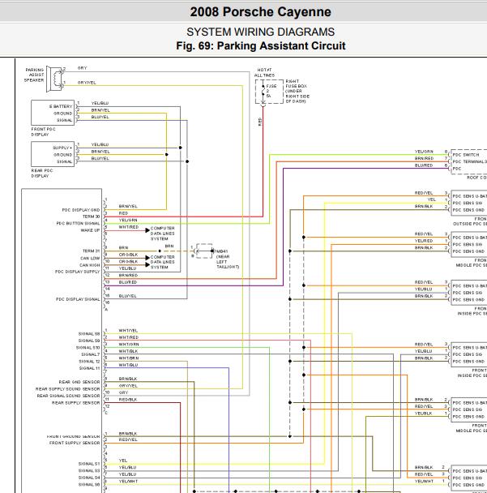The image size is (487, 493).
Task: Click the 'TERM 30' pin label
Action: (91, 216)
